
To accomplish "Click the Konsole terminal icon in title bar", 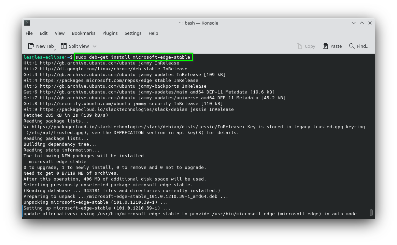I will pyautogui.click(x=27, y=23).
